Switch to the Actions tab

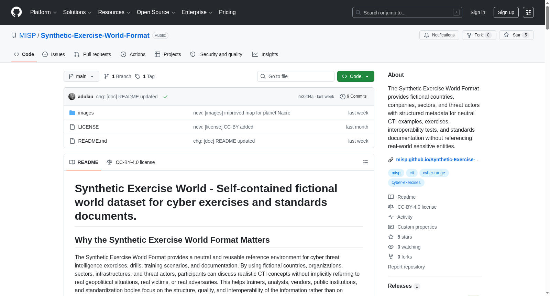pyautogui.click(x=133, y=54)
